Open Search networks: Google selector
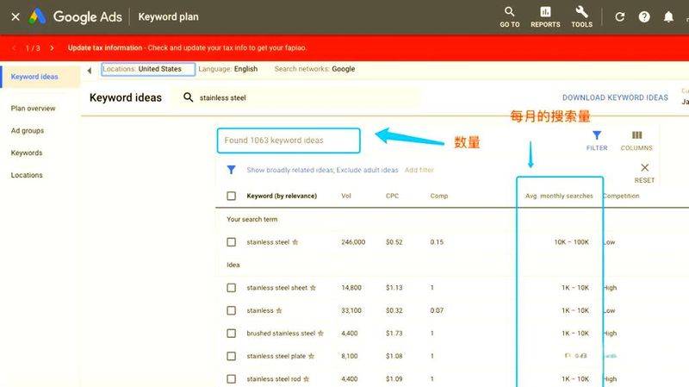Viewport: 689px width, 387px height. (x=314, y=69)
